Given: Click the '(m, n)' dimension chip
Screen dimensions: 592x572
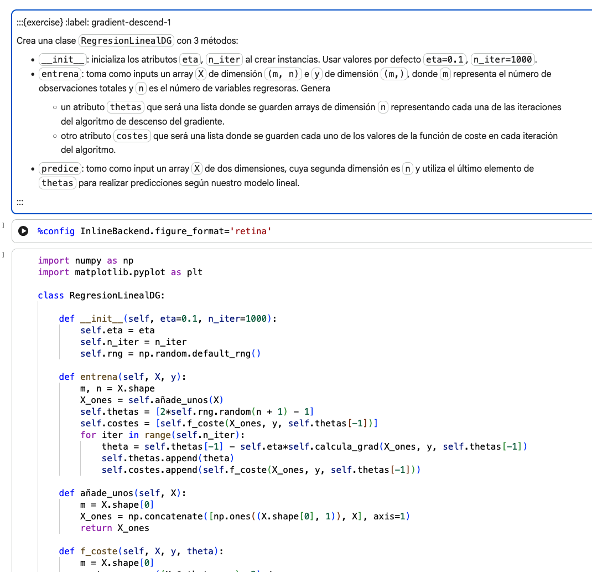Looking at the screenshot, I should click(283, 74).
